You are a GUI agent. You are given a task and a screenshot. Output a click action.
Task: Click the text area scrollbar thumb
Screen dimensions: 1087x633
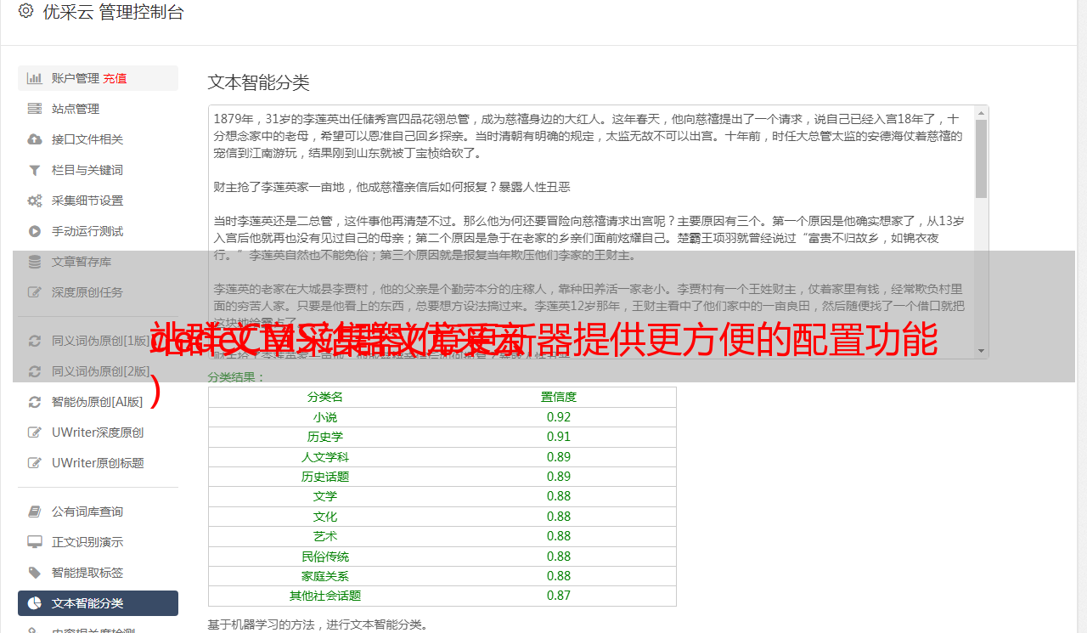tap(981, 159)
